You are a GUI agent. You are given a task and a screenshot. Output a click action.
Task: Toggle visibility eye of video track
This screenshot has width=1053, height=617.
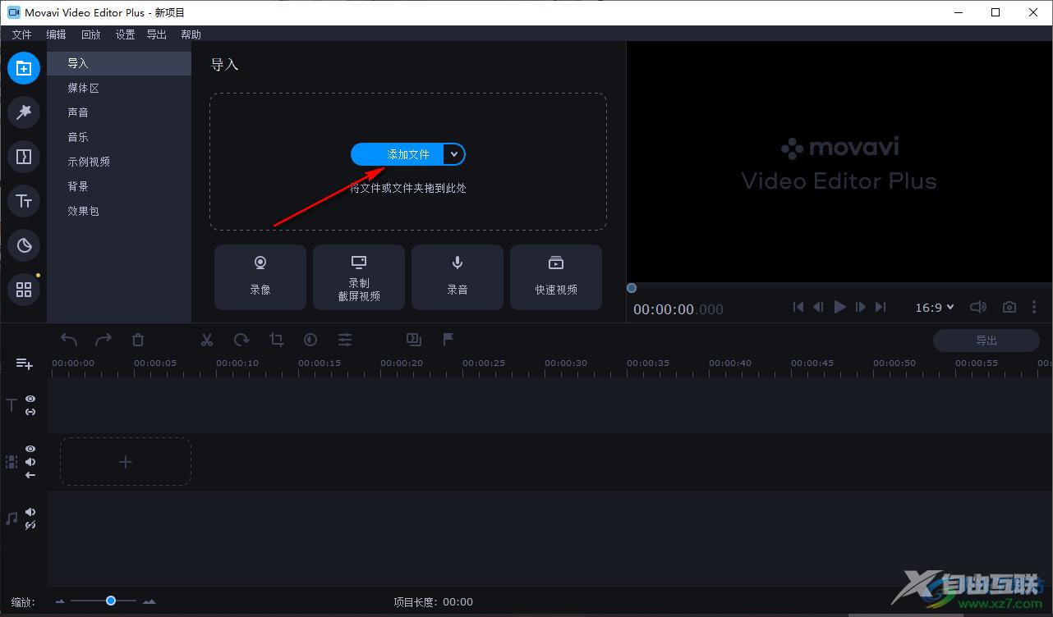click(x=30, y=449)
